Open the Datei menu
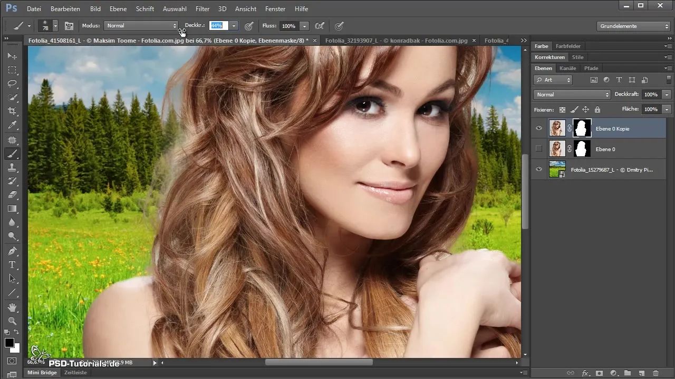 tap(34, 9)
